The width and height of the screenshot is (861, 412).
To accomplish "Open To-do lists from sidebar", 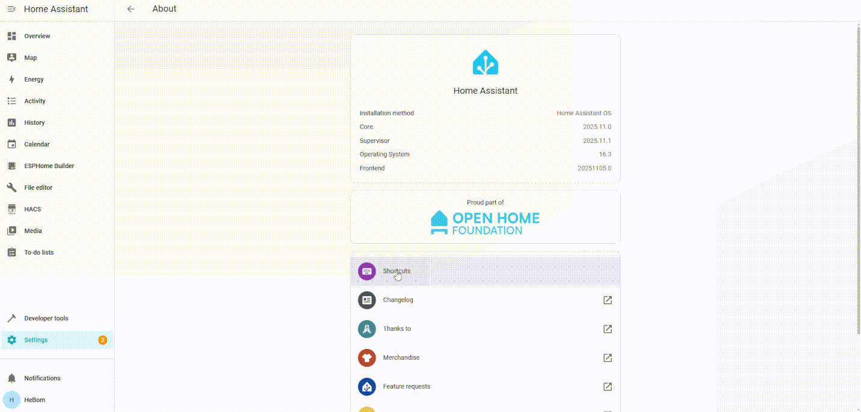I will tap(57, 252).
